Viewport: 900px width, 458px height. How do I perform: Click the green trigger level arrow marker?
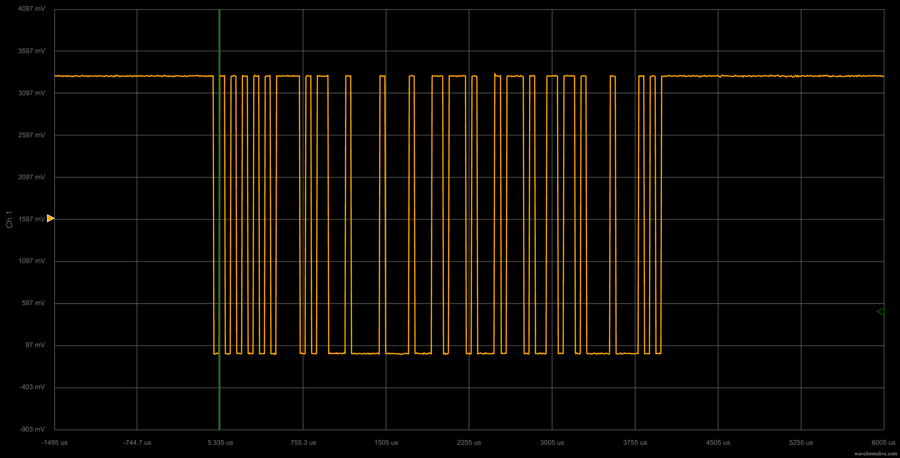tap(880, 311)
